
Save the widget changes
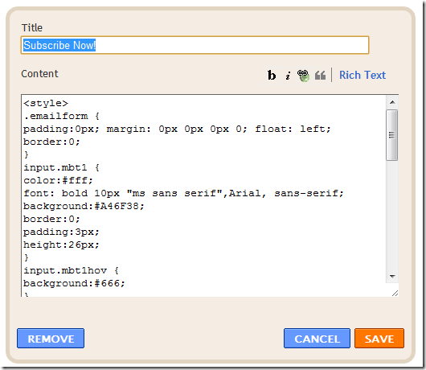[379, 339]
